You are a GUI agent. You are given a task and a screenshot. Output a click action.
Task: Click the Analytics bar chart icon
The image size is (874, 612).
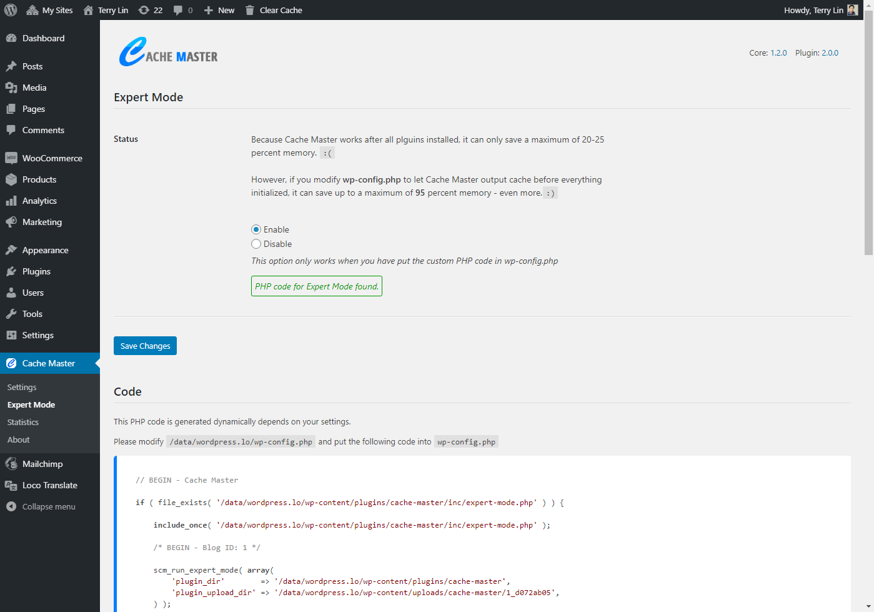[x=11, y=201]
